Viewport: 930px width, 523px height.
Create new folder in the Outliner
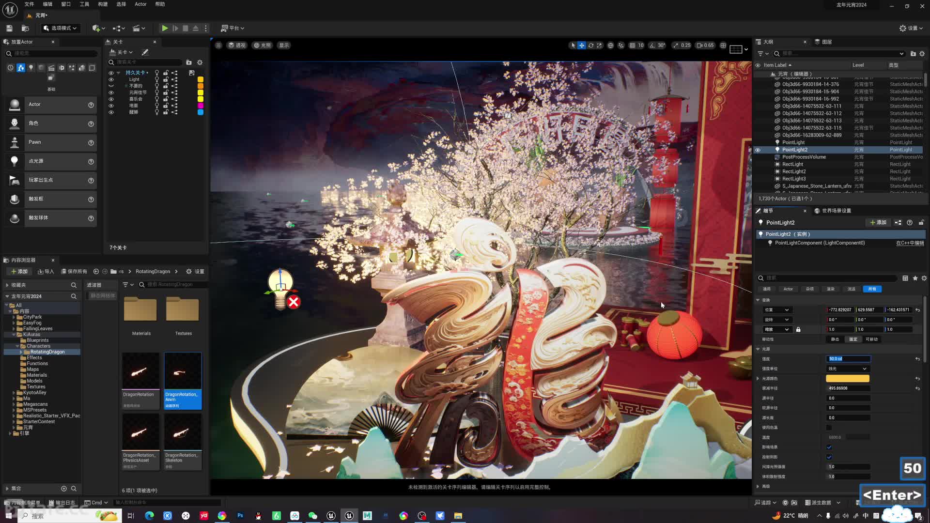(x=913, y=54)
